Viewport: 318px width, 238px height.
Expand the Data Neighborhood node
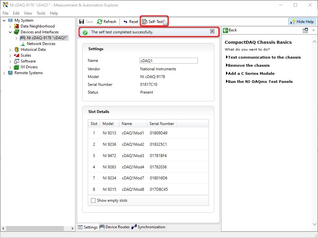[10, 26]
